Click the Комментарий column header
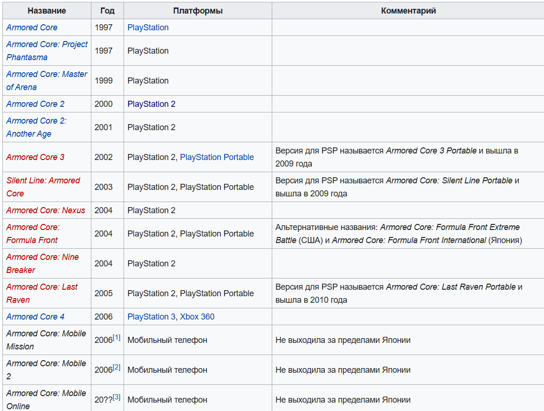544x411 pixels. pos(408,11)
